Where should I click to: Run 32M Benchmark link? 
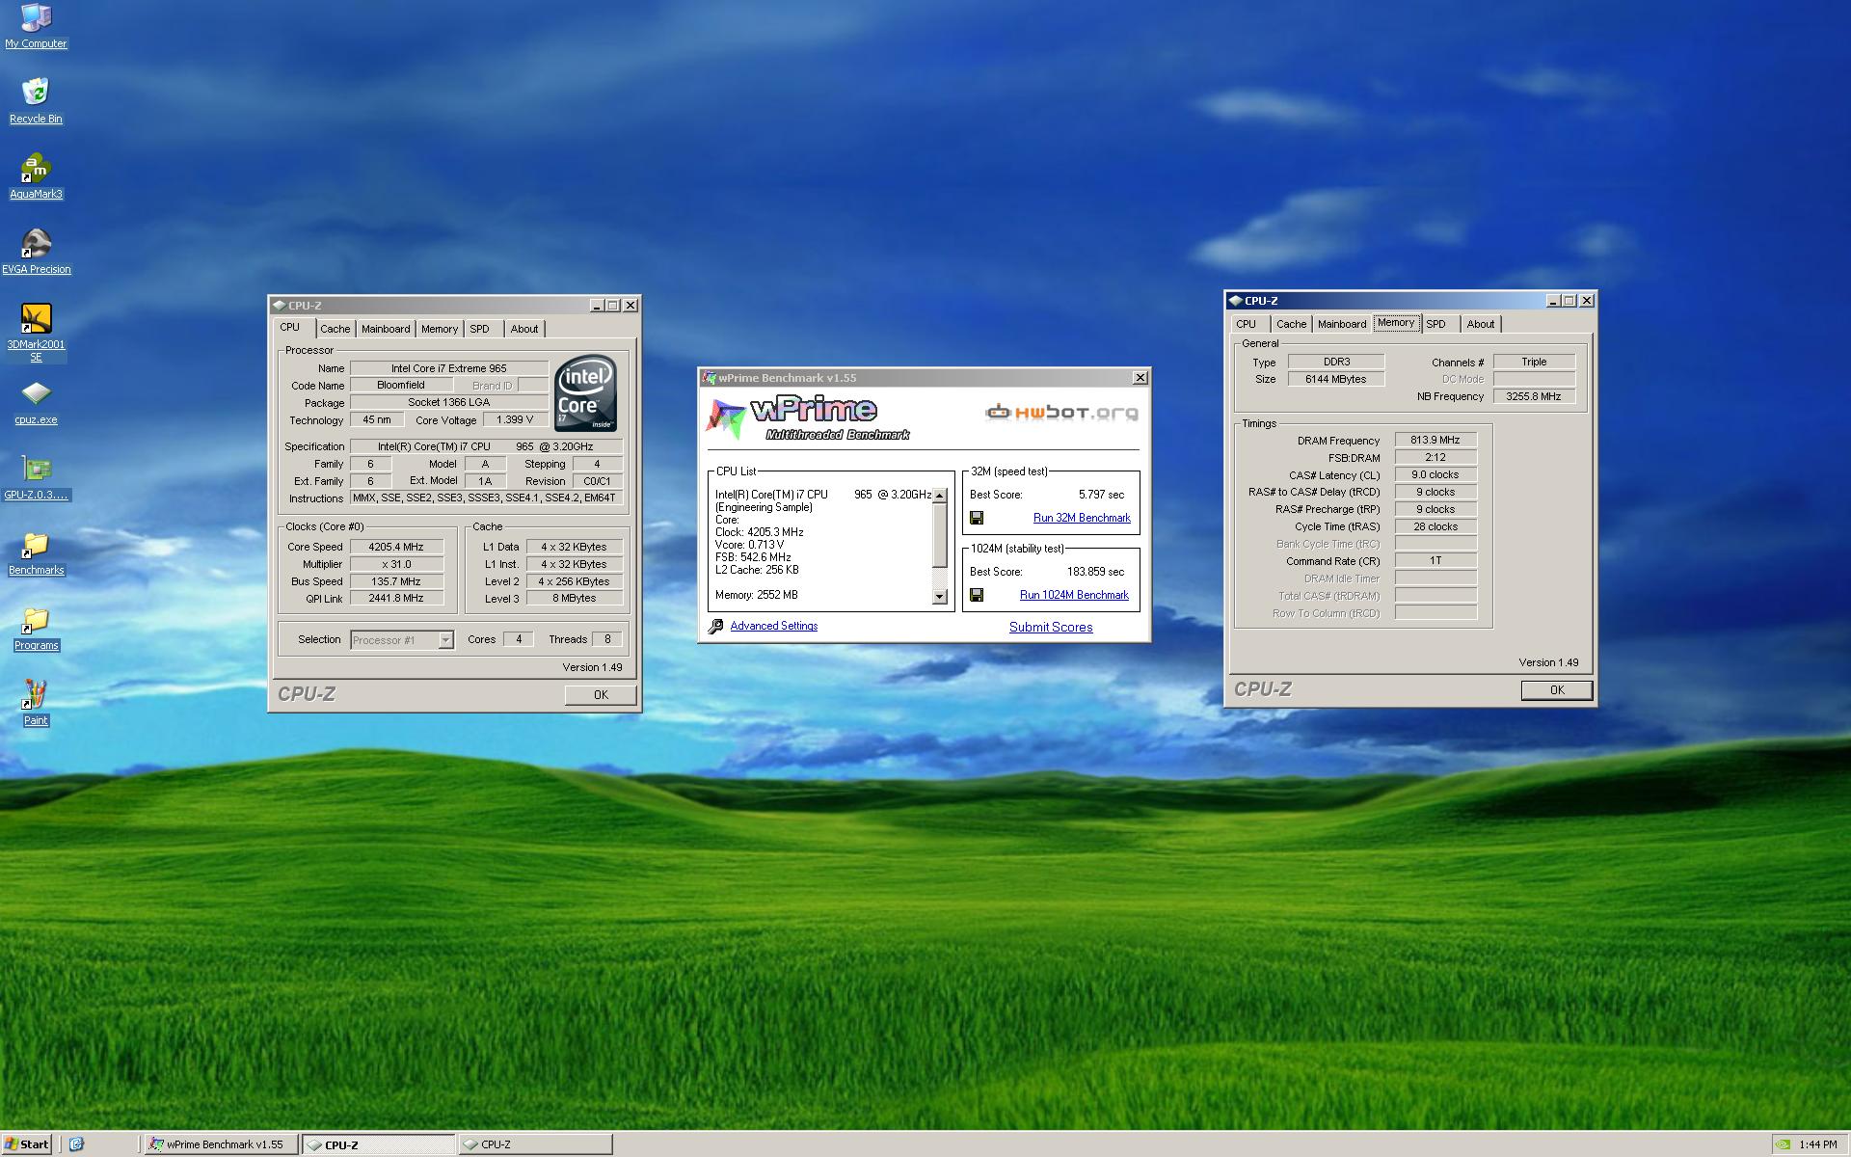tap(1082, 518)
